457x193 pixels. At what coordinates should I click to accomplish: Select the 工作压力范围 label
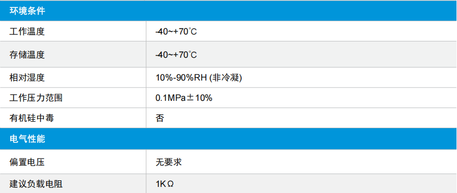tap(36, 98)
